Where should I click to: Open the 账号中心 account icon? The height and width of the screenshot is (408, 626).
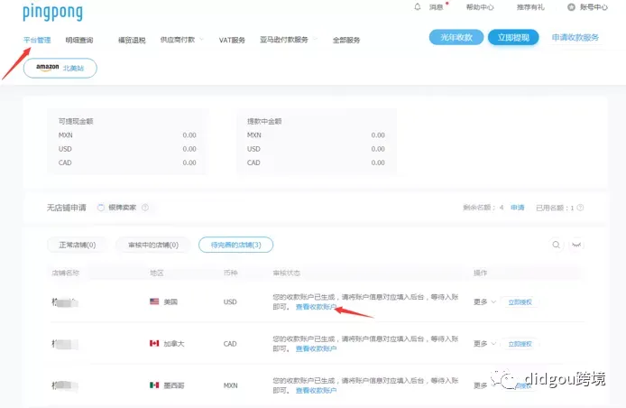[571, 7]
